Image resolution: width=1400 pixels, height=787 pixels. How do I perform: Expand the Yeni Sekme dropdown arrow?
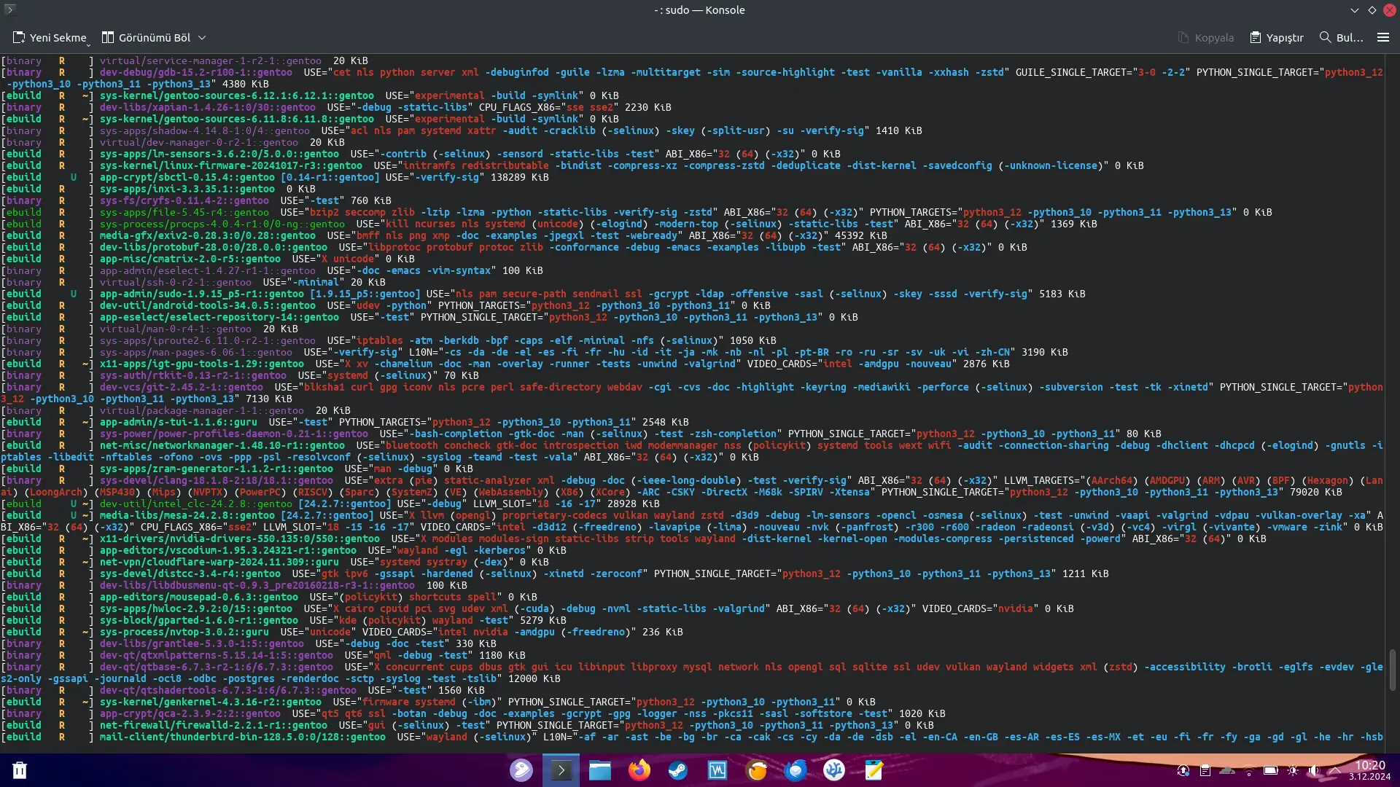click(88, 44)
